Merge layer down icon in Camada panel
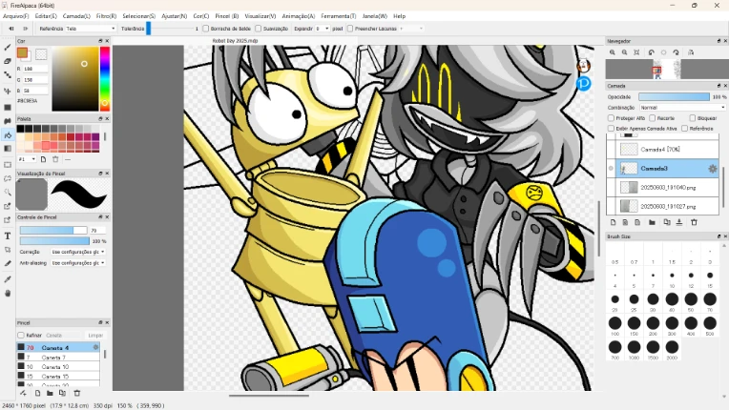Screen dimensions: 729x410 tap(679, 222)
